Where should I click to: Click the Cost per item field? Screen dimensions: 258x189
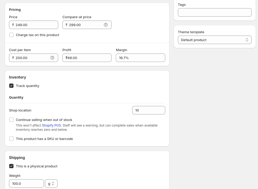(x=34, y=58)
